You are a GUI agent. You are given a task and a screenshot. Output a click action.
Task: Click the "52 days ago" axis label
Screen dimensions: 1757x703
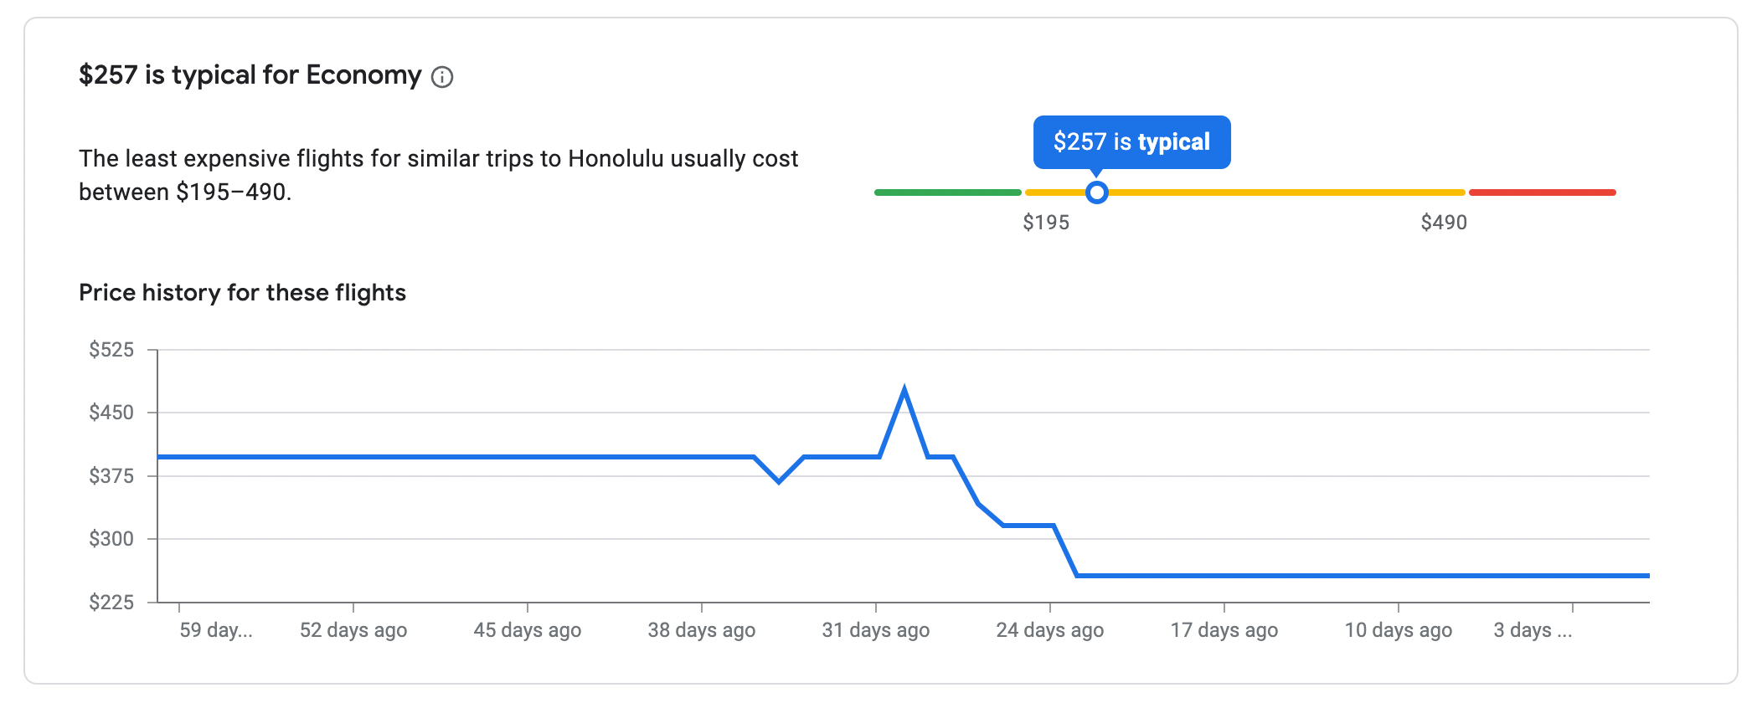(x=353, y=630)
